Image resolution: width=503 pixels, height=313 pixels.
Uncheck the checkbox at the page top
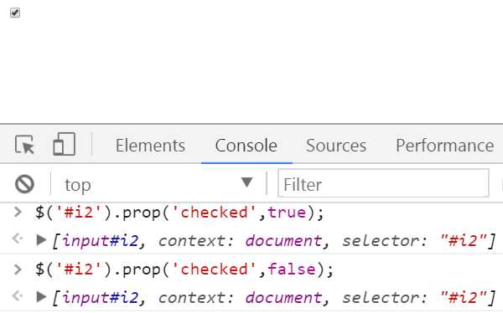point(15,13)
